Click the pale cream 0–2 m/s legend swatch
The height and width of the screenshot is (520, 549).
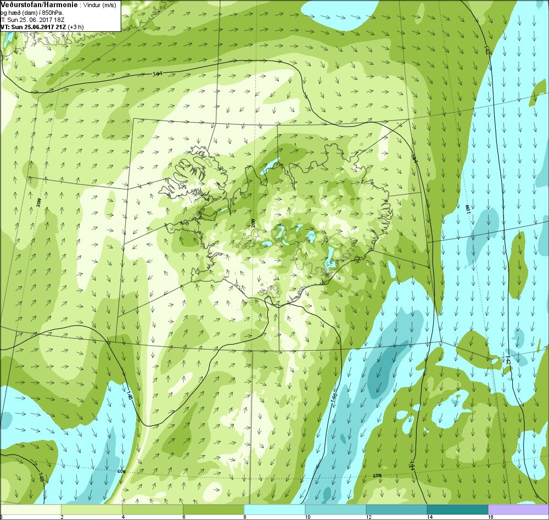click(x=31, y=509)
